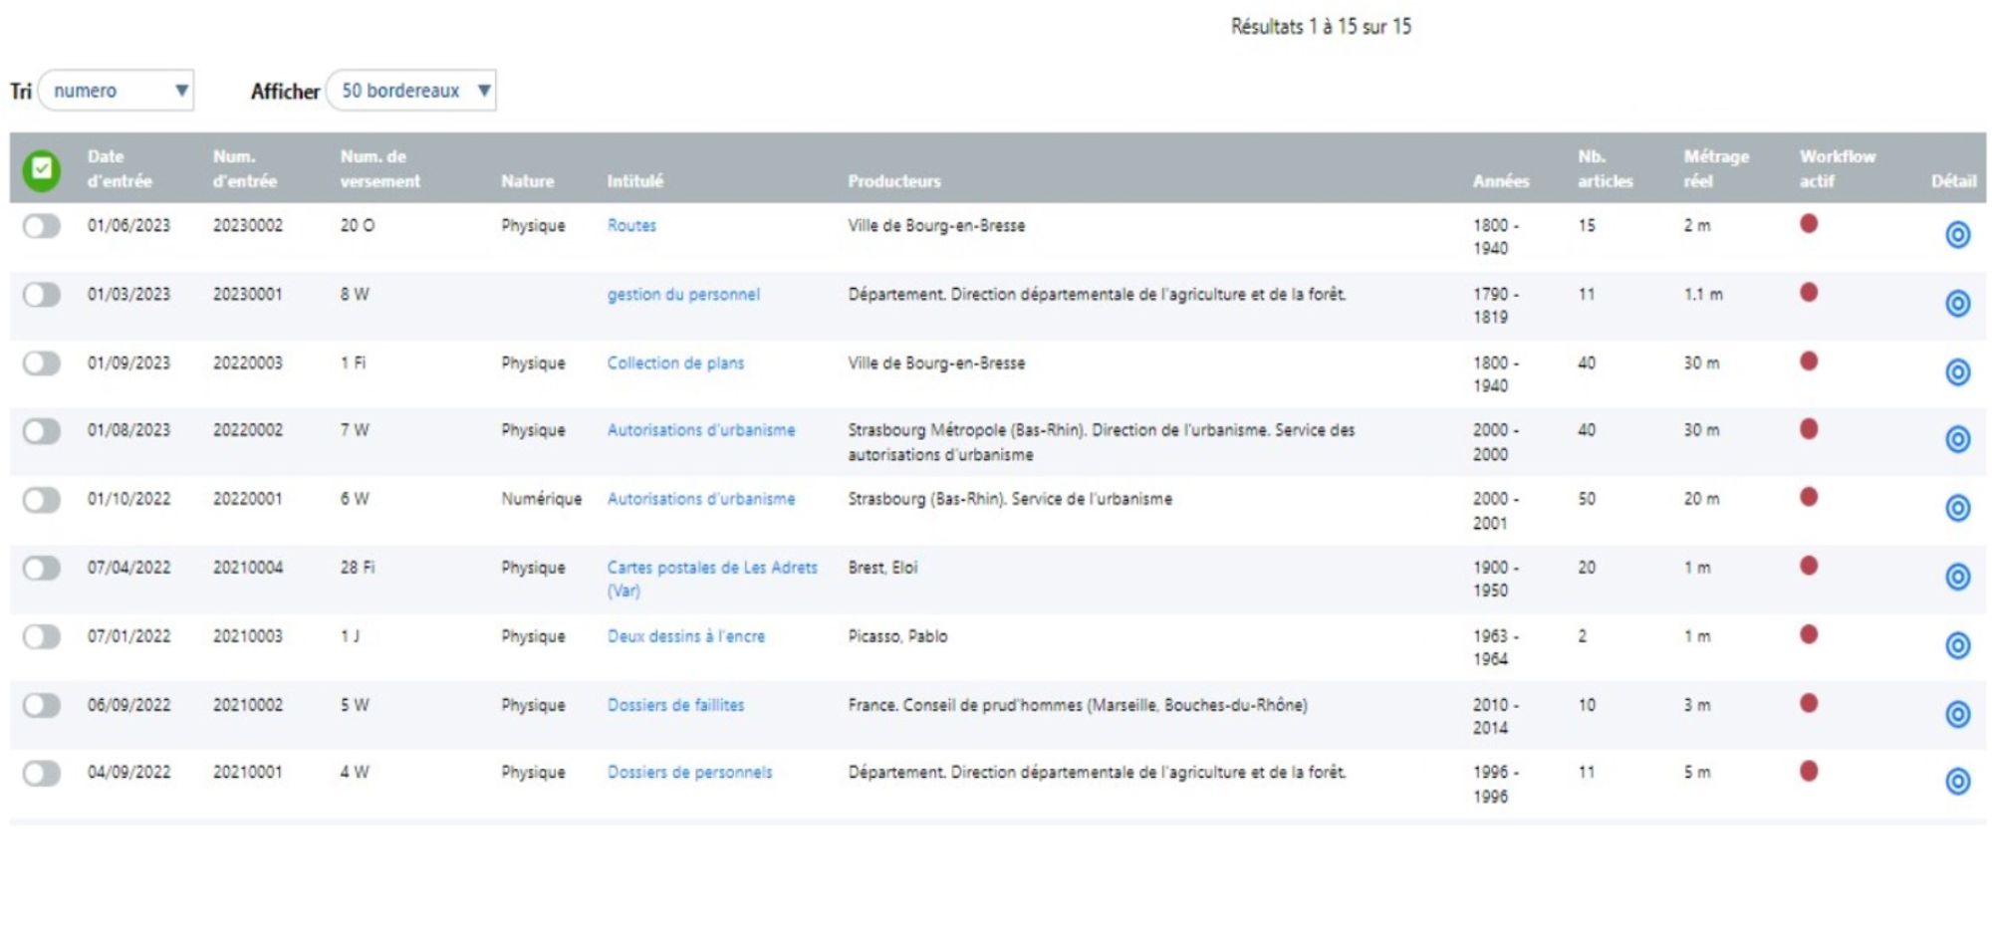Click the Producteurs column header
This screenshot has width=1992, height=945.
(893, 181)
